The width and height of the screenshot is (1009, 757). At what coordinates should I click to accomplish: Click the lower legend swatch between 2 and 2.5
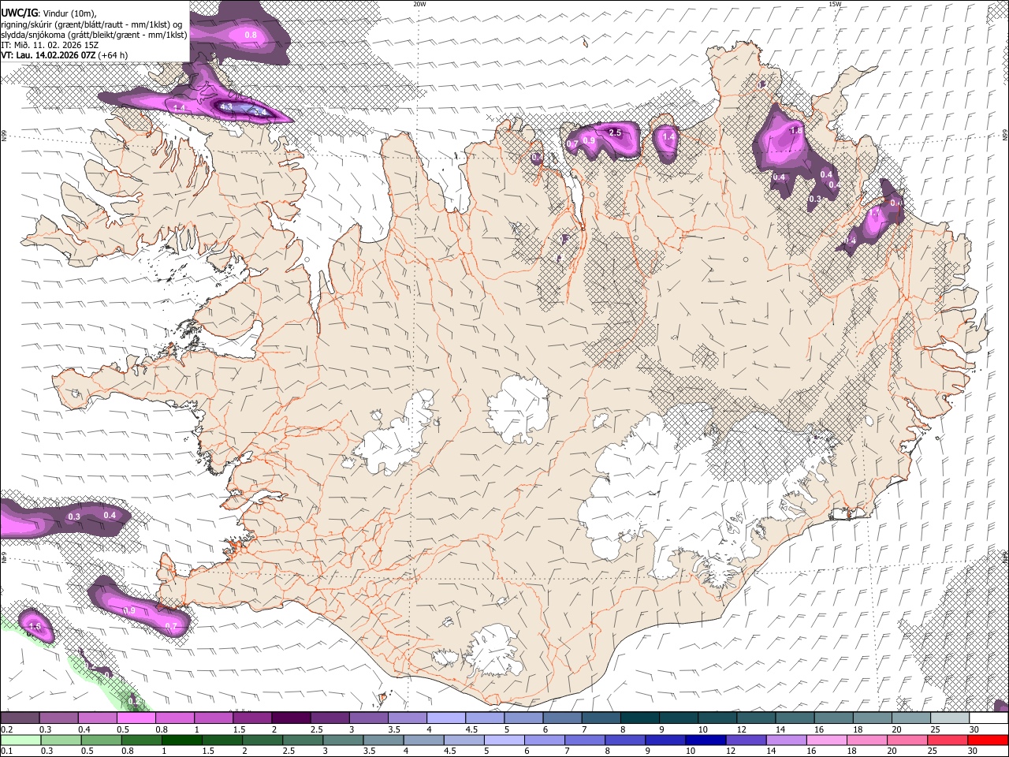pos(262,740)
